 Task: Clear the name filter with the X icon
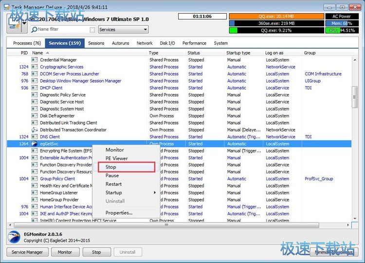click(92, 30)
